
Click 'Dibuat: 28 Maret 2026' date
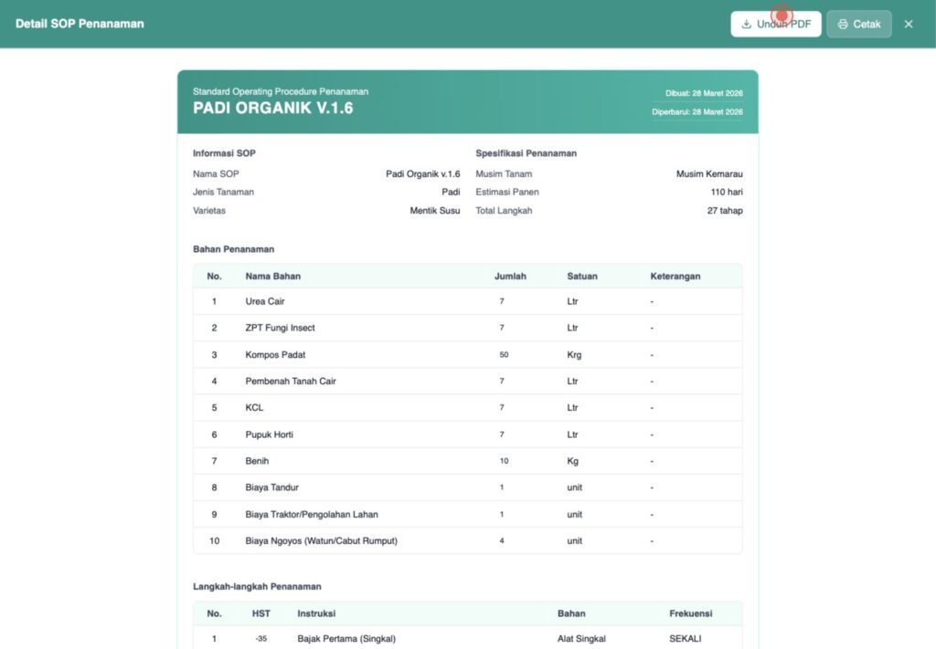click(x=704, y=93)
